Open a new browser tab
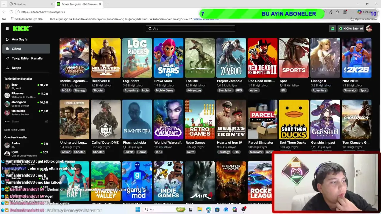The image size is (381, 214). (107, 4)
